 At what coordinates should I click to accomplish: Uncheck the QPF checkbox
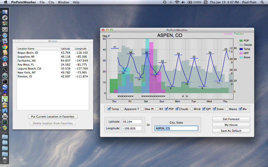click(204, 109)
